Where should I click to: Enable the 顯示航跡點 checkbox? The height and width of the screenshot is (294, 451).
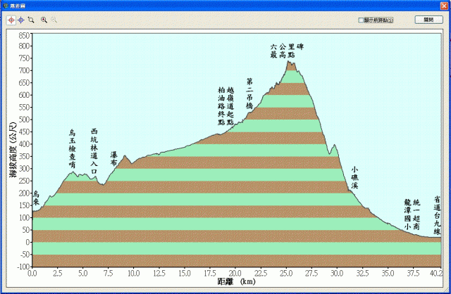(x=361, y=20)
